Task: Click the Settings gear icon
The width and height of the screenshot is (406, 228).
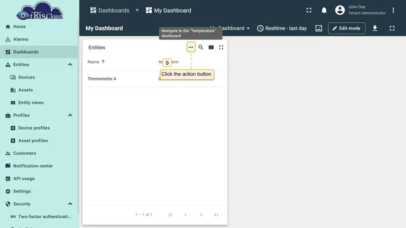Action: point(8,192)
